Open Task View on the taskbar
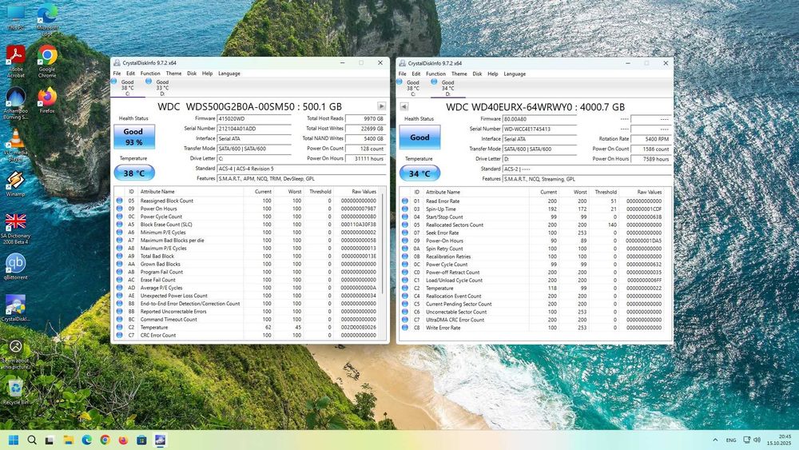This screenshot has width=799, height=450. 50,440
